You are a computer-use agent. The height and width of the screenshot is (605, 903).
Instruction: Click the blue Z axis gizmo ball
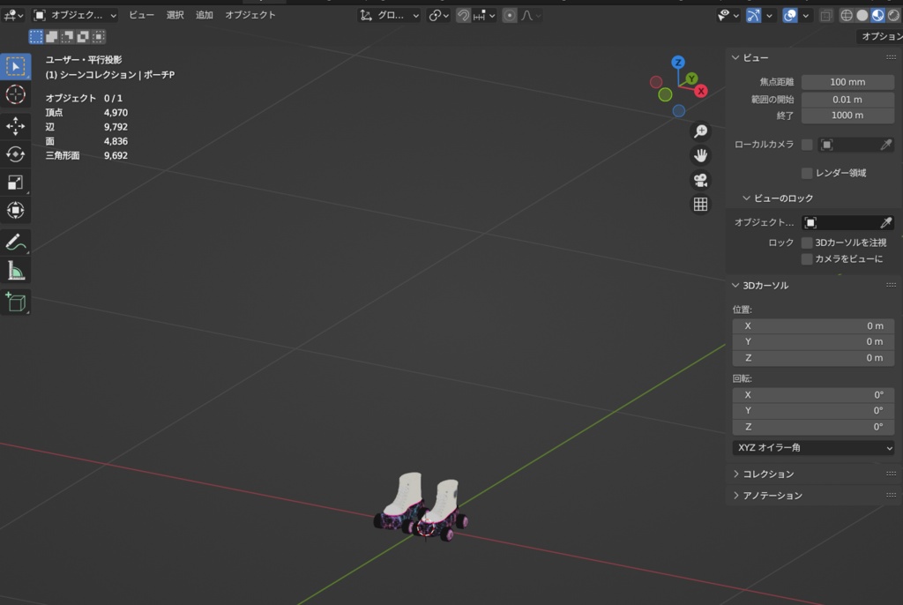[x=678, y=63]
